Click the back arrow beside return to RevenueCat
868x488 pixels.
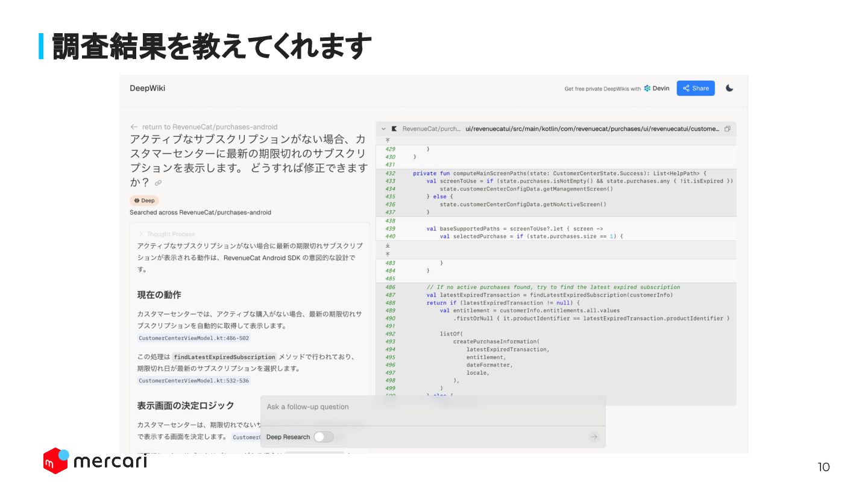[x=134, y=127]
